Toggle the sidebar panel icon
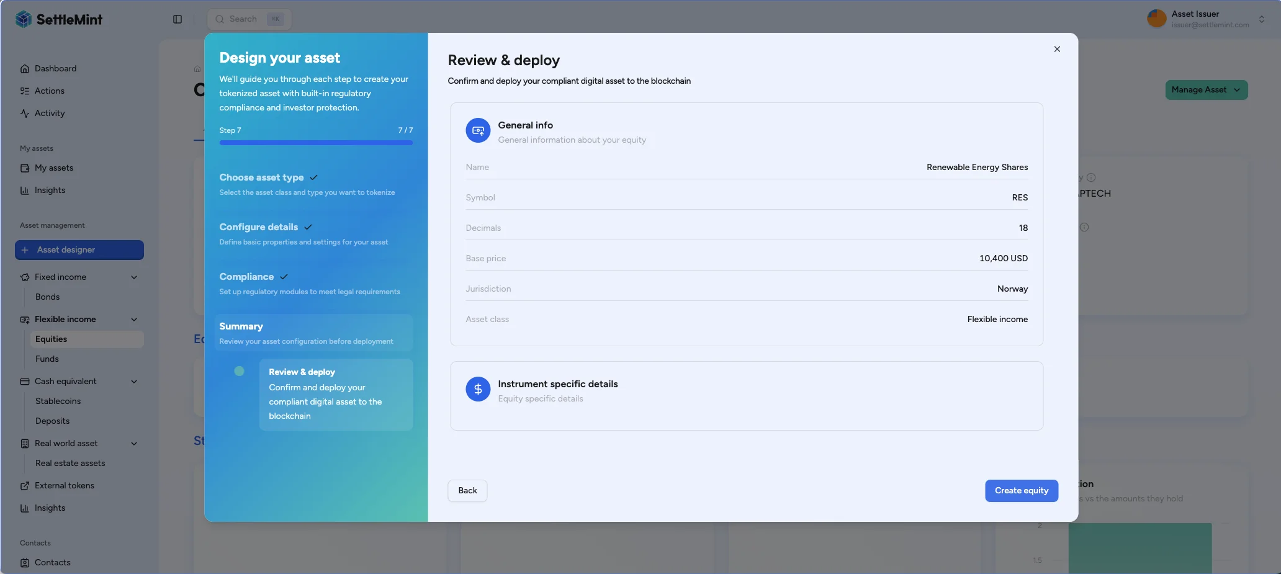The width and height of the screenshot is (1281, 574). click(x=178, y=19)
